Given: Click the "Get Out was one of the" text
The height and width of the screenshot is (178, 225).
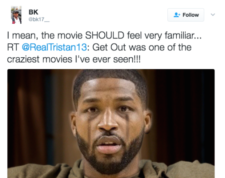Looking at the screenshot, I should click(x=142, y=47).
